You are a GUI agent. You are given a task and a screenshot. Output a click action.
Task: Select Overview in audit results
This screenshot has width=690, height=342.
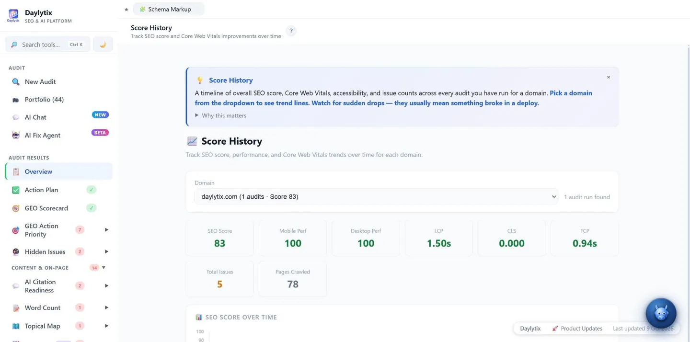click(58, 171)
